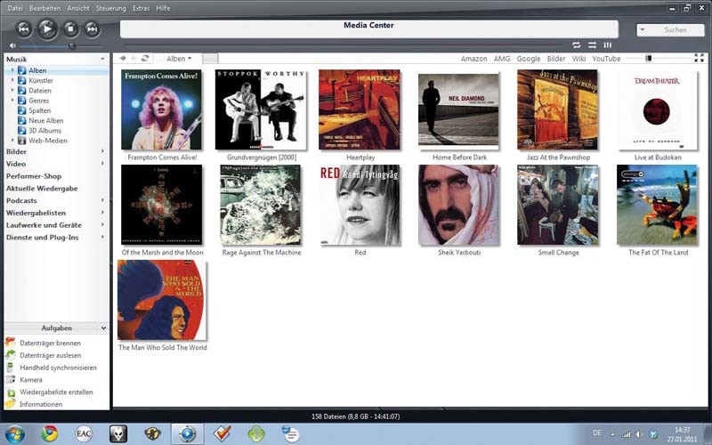The image size is (712, 445).
Task: Select The Fat Of The Land cover
Action: pyautogui.click(x=657, y=205)
